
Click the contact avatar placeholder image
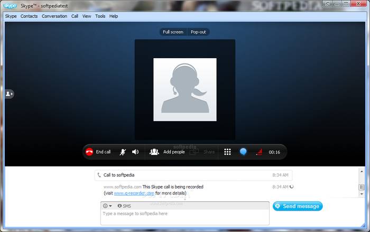point(184,89)
